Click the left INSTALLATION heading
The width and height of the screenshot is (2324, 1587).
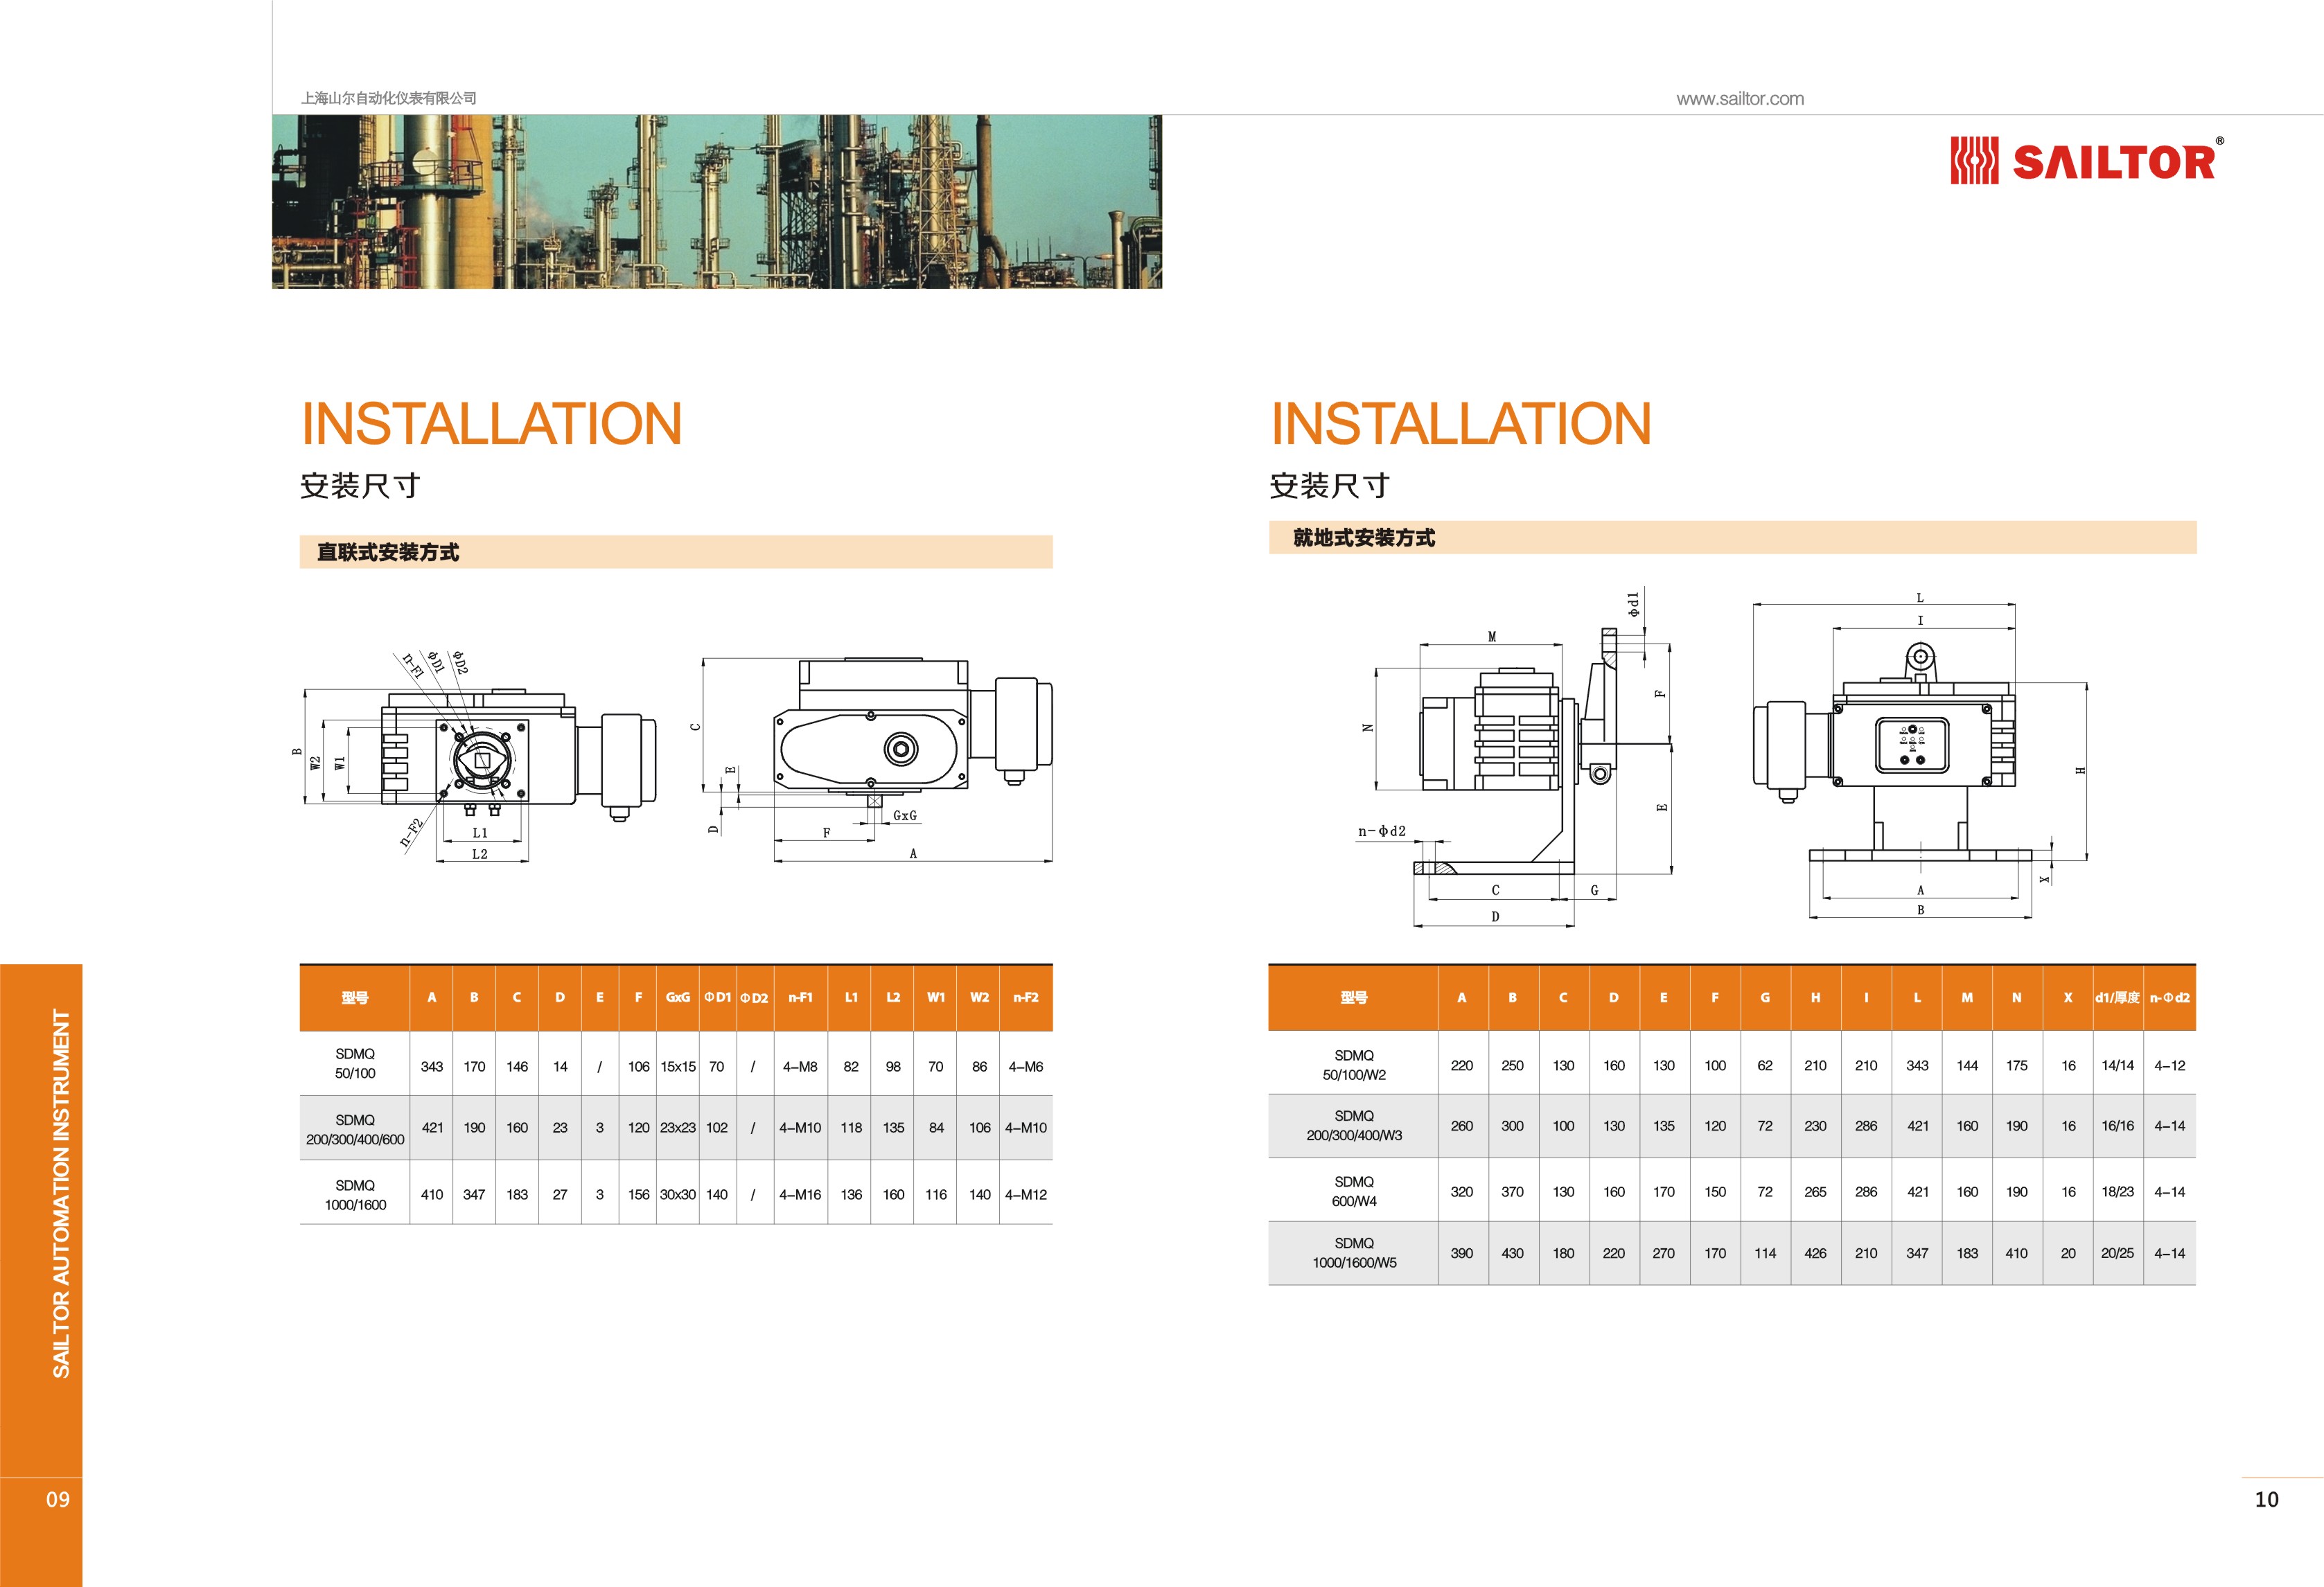coord(491,424)
